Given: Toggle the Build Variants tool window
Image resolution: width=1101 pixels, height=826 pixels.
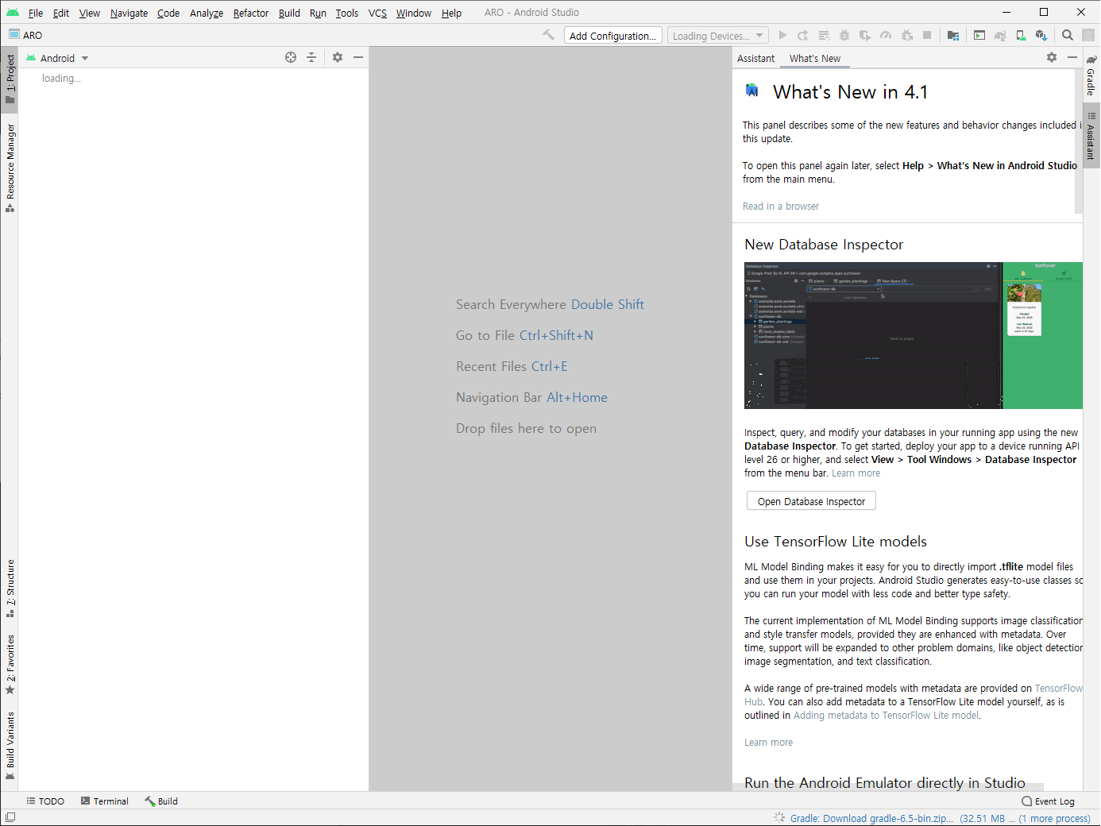Looking at the screenshot, I should [x=10, y=746].
